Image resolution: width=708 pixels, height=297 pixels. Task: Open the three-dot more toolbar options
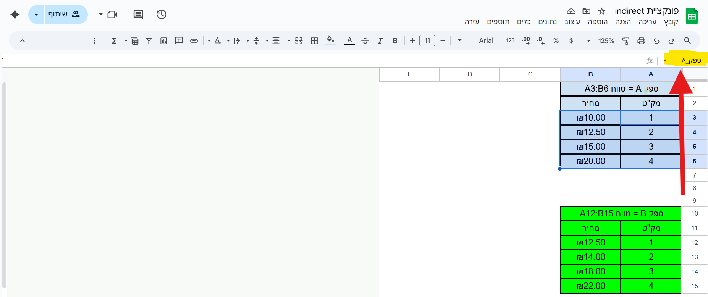tap(95, 40)
